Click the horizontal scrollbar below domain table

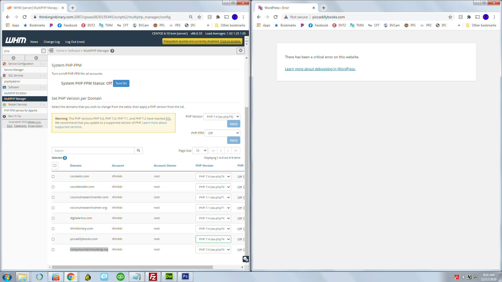tap(132, 267)
